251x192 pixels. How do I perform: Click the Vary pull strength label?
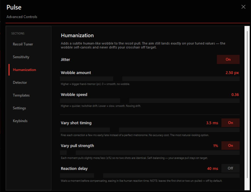coord(77,146)
